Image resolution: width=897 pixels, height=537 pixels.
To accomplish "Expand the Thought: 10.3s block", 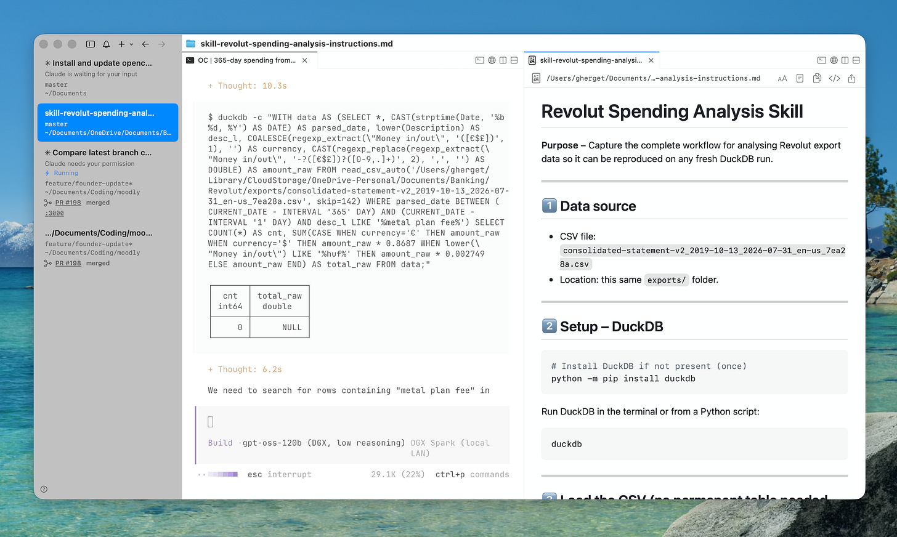I will pos(248,86).
